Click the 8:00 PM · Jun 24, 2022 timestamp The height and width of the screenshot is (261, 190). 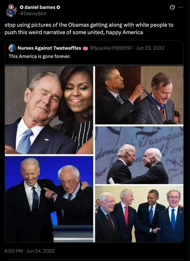pyautogui.click(x=30, y=251)
